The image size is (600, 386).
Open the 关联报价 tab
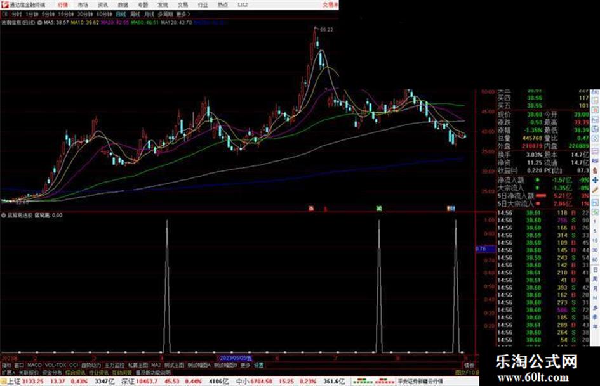29,372
